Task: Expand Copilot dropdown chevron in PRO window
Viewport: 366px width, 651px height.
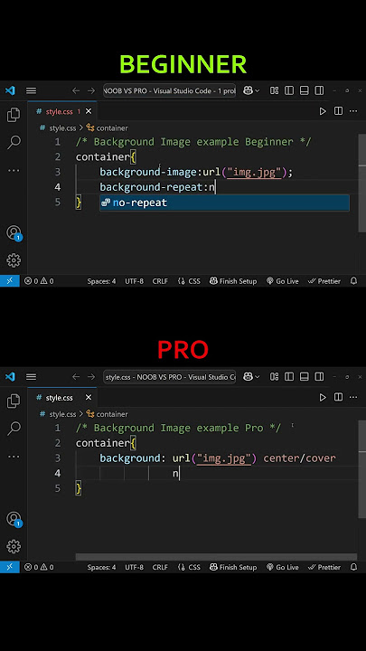Action: 258,377
